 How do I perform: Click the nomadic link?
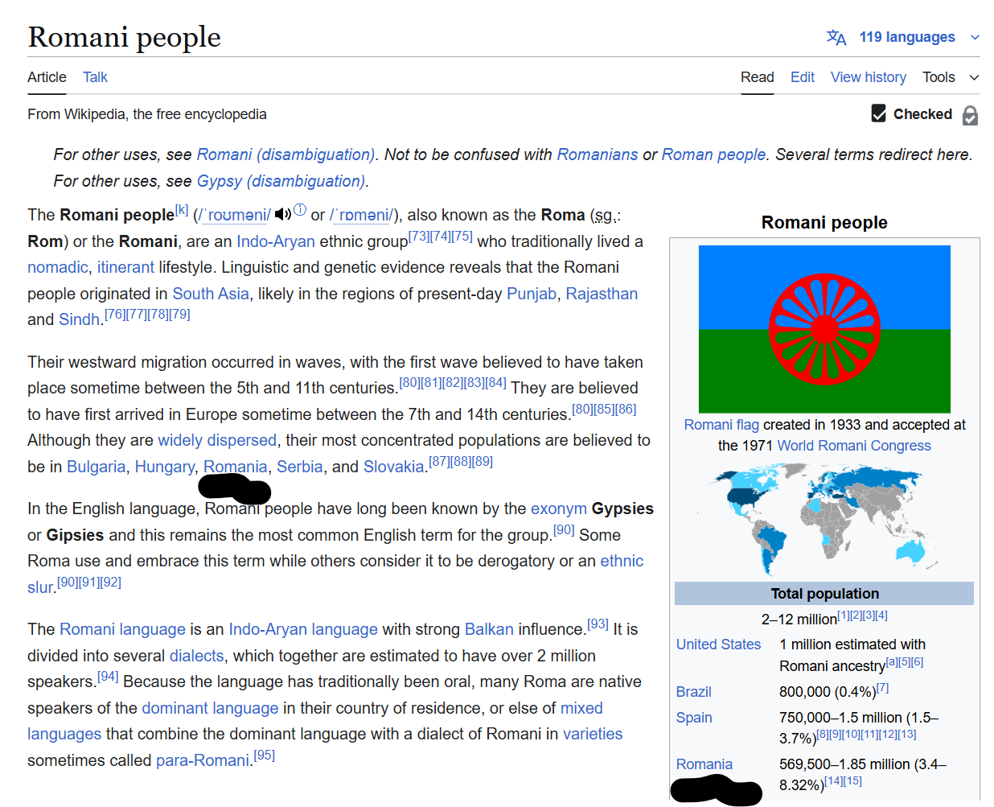tap(58, 267)
